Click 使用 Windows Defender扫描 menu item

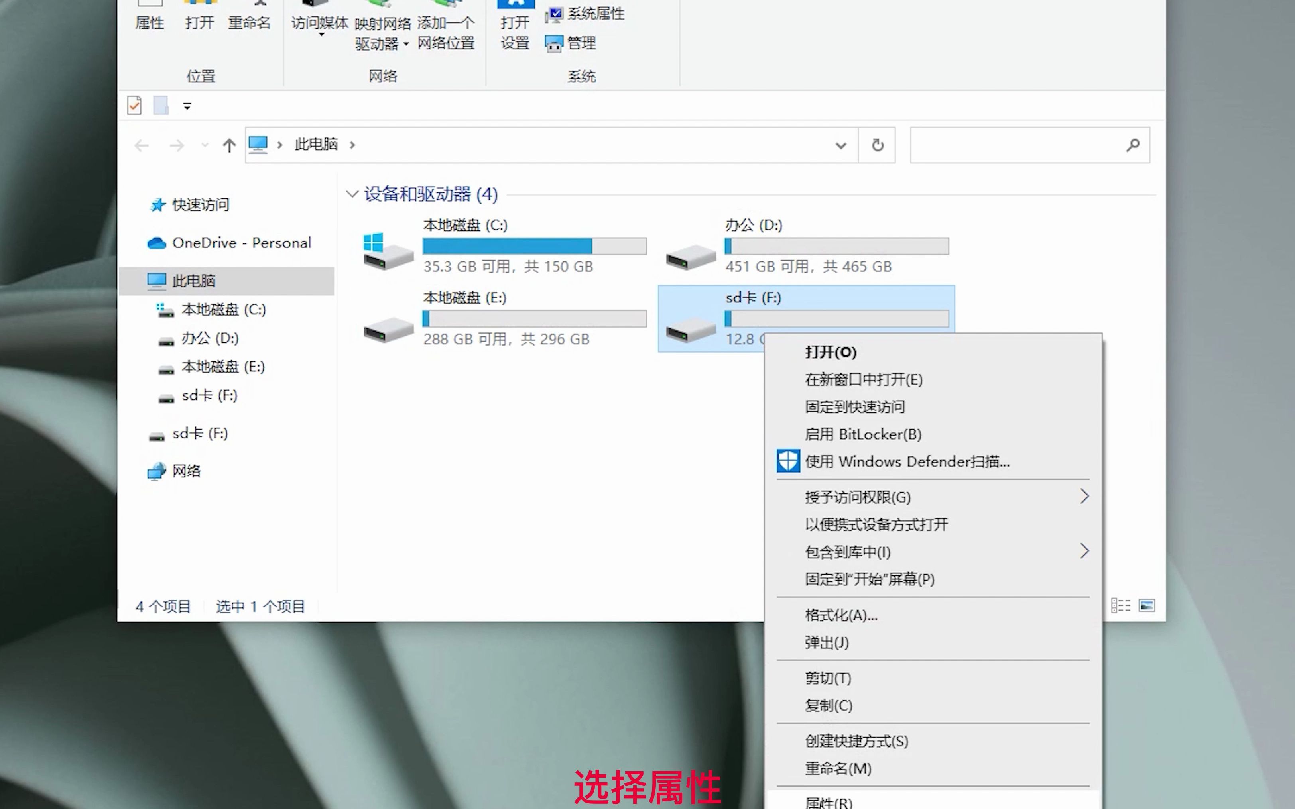coord(933,461)
